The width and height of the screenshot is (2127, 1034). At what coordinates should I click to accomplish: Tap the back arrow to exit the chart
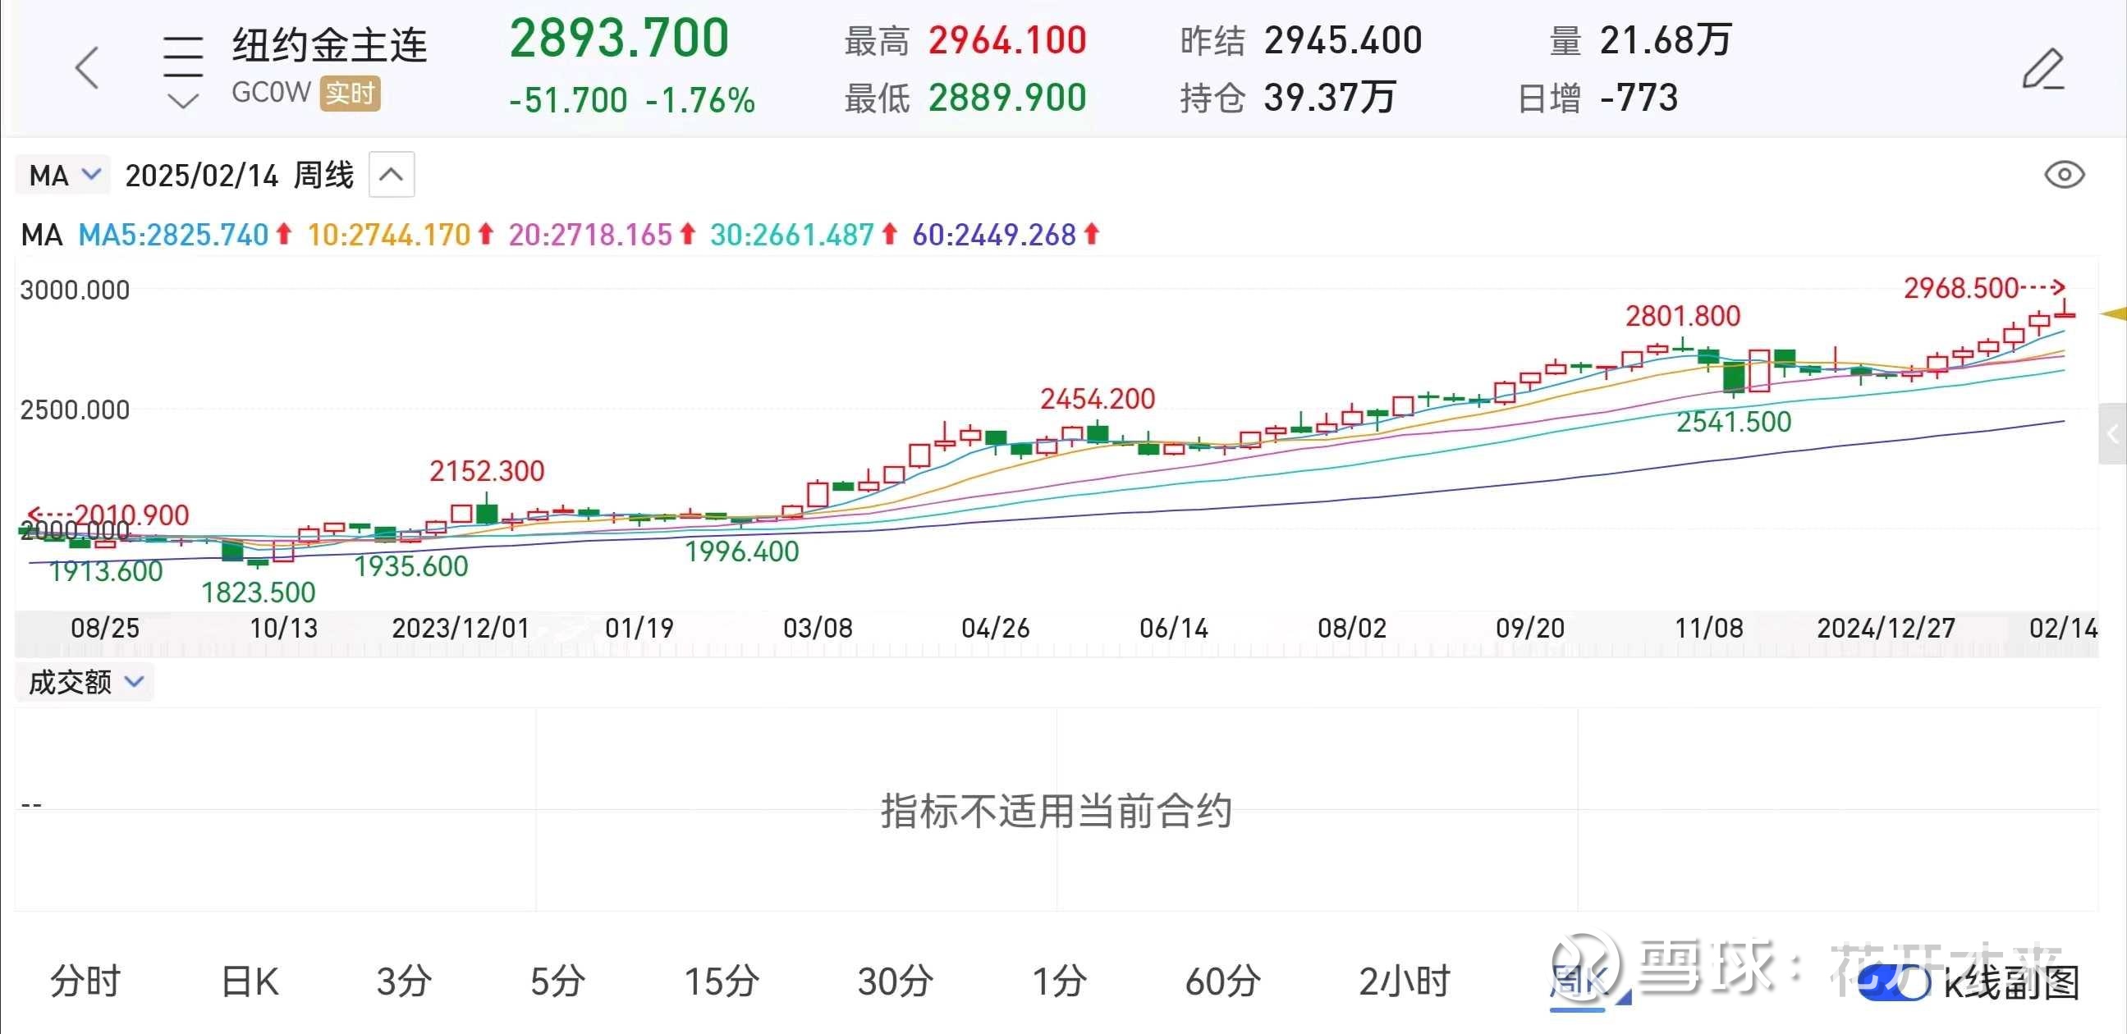point(89,66)
